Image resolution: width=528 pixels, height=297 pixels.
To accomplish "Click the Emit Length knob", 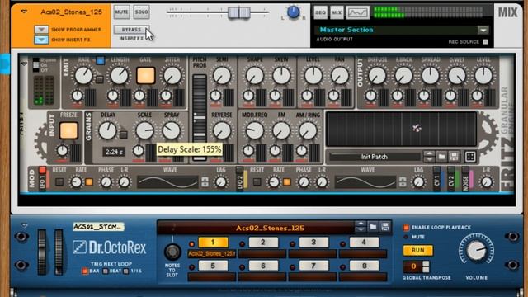I will pos(119,75).
